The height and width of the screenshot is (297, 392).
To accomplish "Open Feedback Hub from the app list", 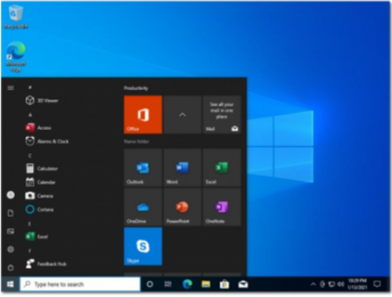I will click(x=46, y=263).
